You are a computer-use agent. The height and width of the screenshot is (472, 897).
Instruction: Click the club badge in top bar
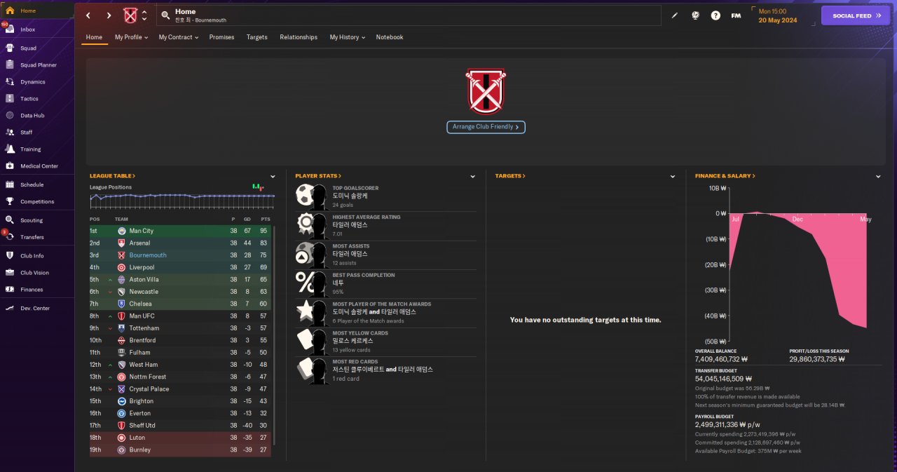pos(130,15)
